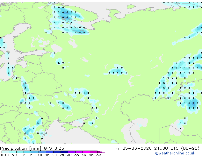
Task: Pick the 25–30 mm navy legend swatch
Action: 64,152
